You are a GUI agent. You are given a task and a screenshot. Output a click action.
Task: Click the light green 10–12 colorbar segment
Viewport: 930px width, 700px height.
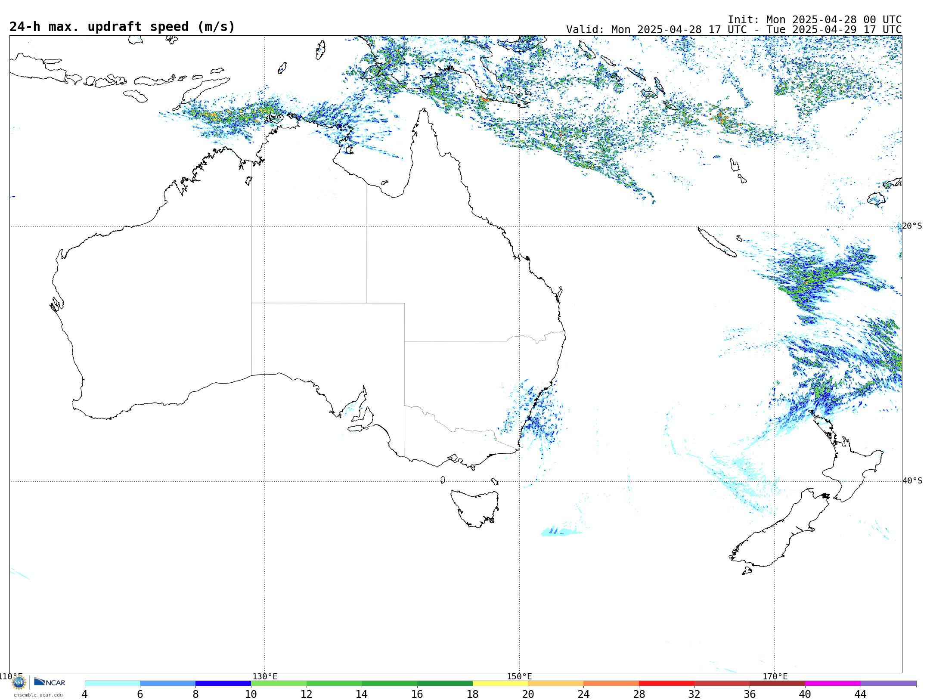[x=279, y=684]
